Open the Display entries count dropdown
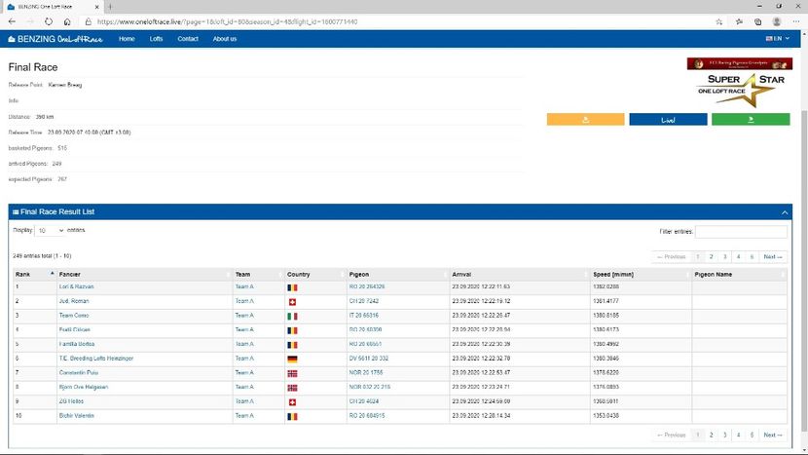This screenshot has width=808, height=455. pyautogui.click(x=50, y=231)
